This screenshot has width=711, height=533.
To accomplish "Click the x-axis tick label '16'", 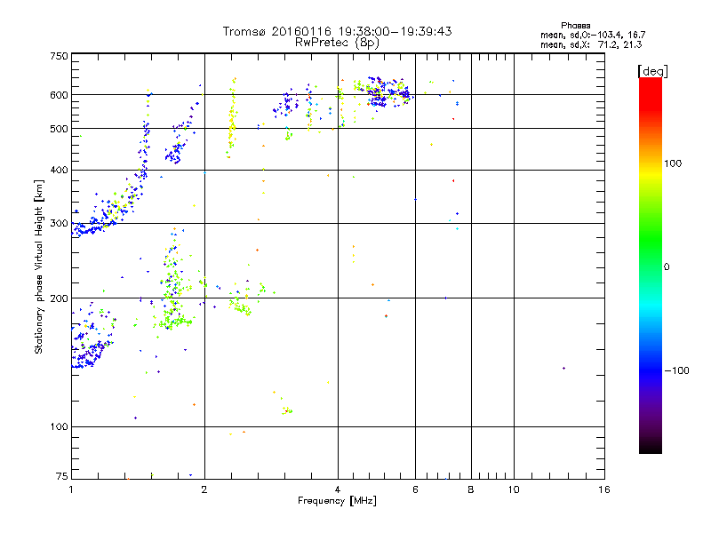I will (604, 489).
